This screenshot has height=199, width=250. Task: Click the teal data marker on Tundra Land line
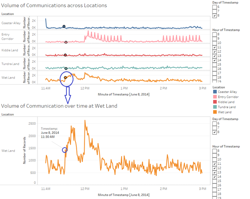point(66,69)
